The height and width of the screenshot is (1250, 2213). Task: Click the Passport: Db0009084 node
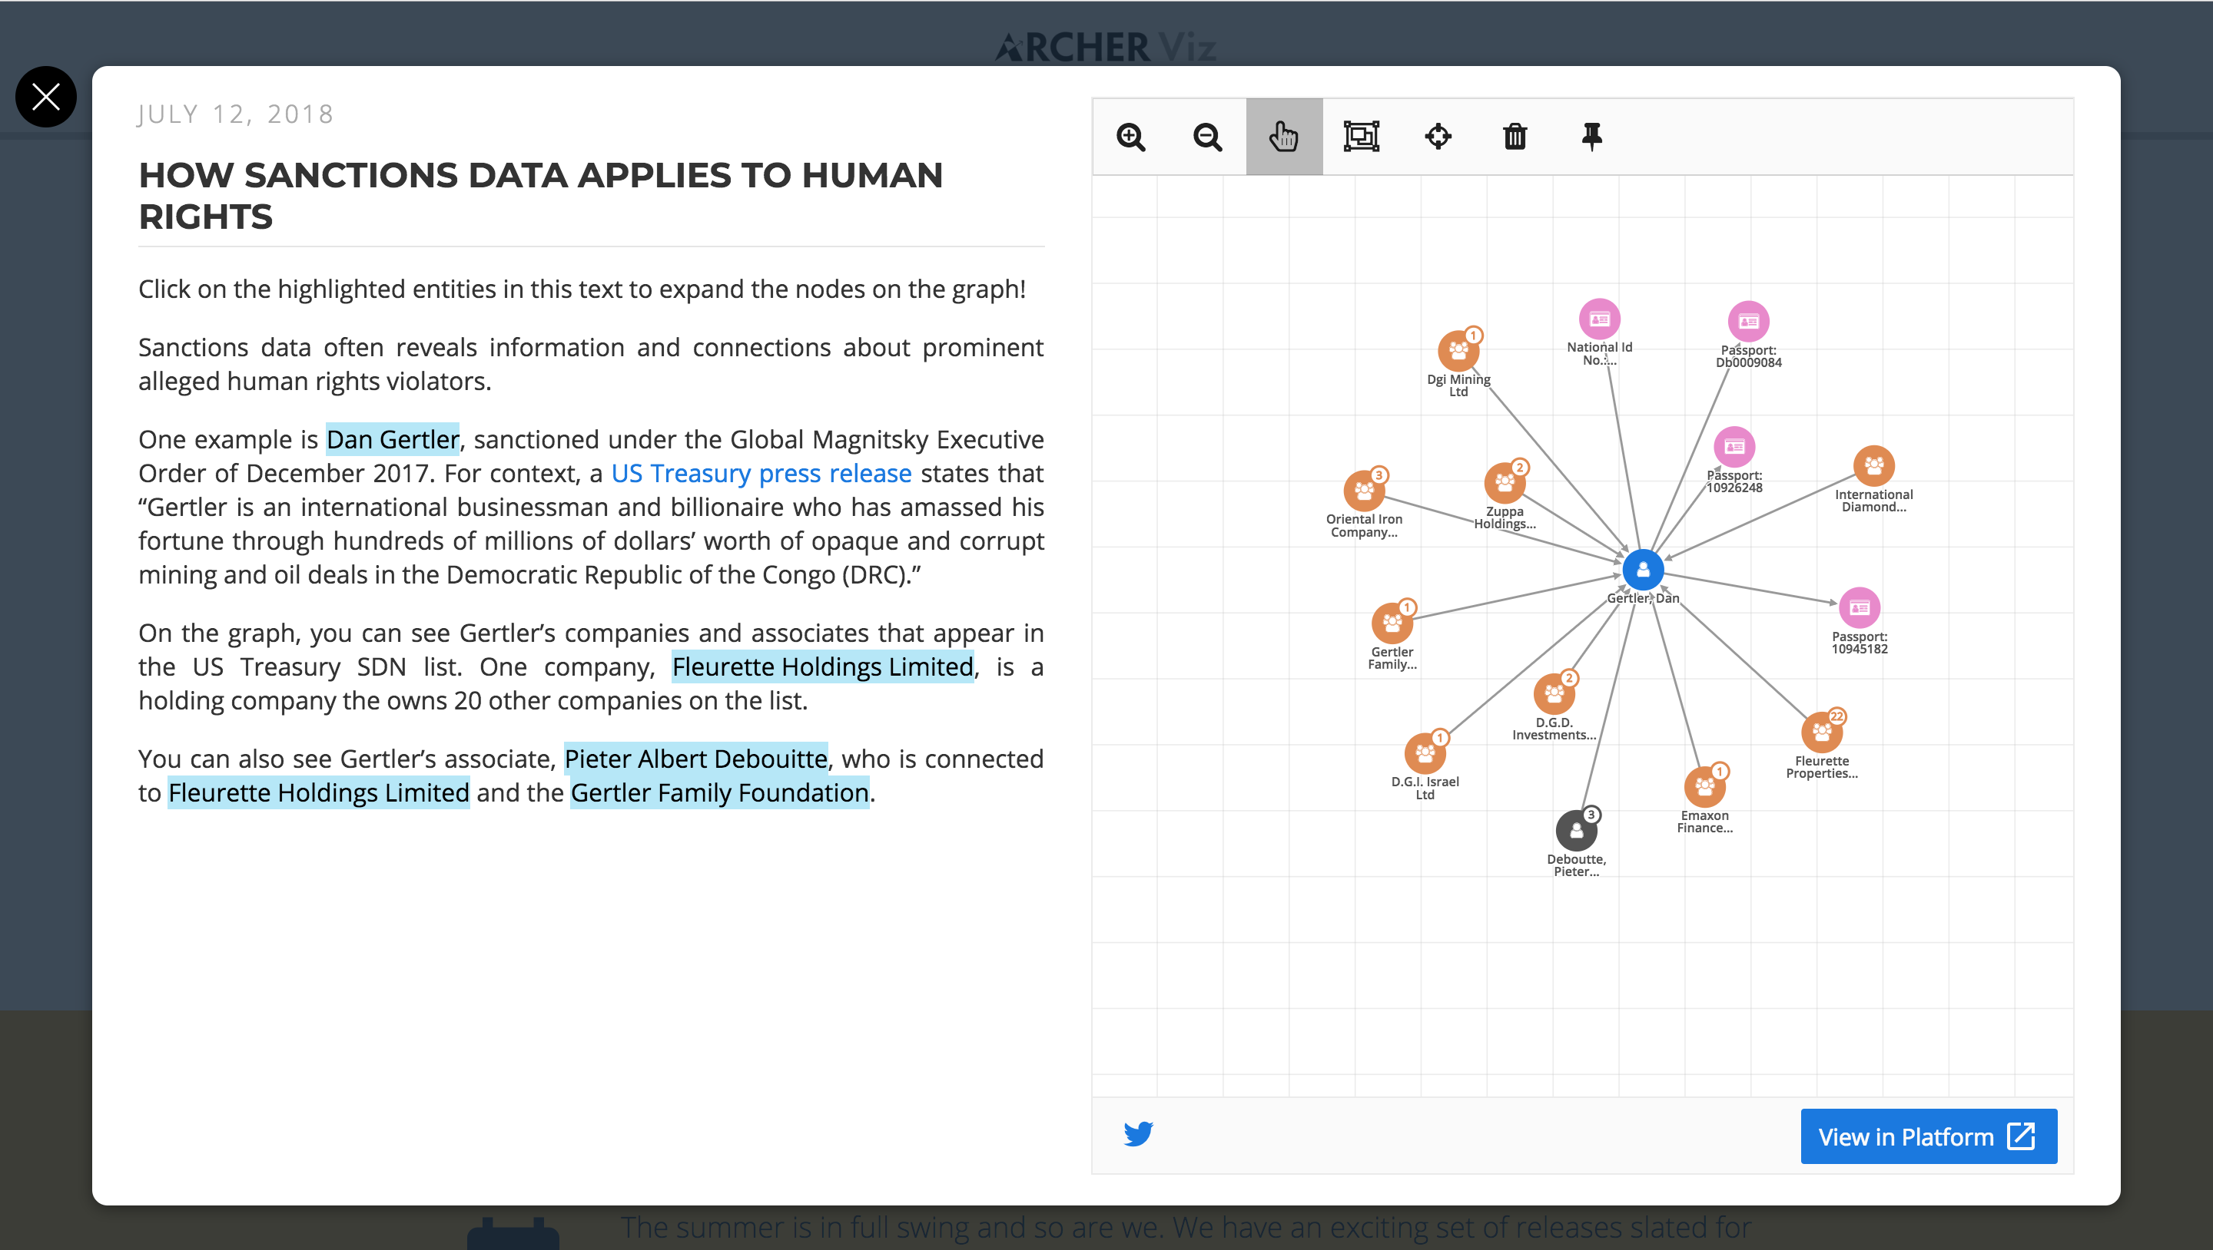click(1748, 322)
